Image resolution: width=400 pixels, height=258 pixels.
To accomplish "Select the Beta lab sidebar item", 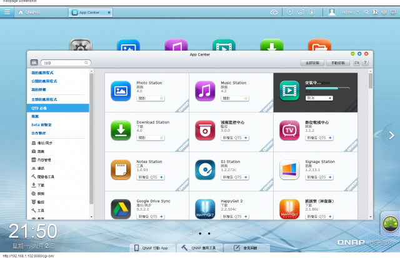I will pyautogui.click(x=41, y=125).
